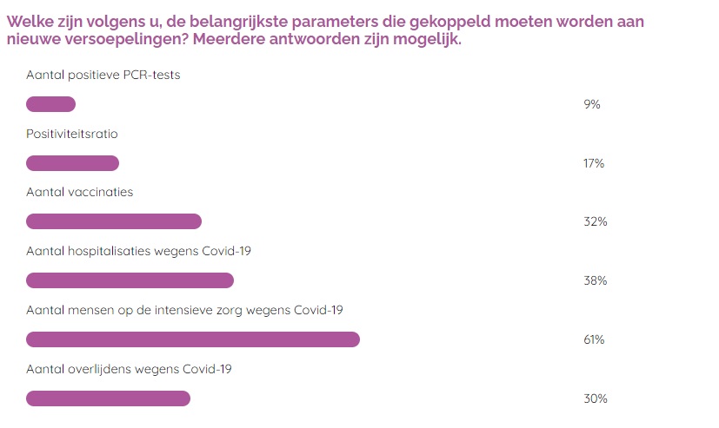Click the 61% result value
This screenshot has height=428, width=719.
point(594,339)
